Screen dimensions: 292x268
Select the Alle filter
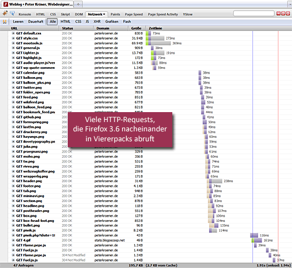pos(53,22)
